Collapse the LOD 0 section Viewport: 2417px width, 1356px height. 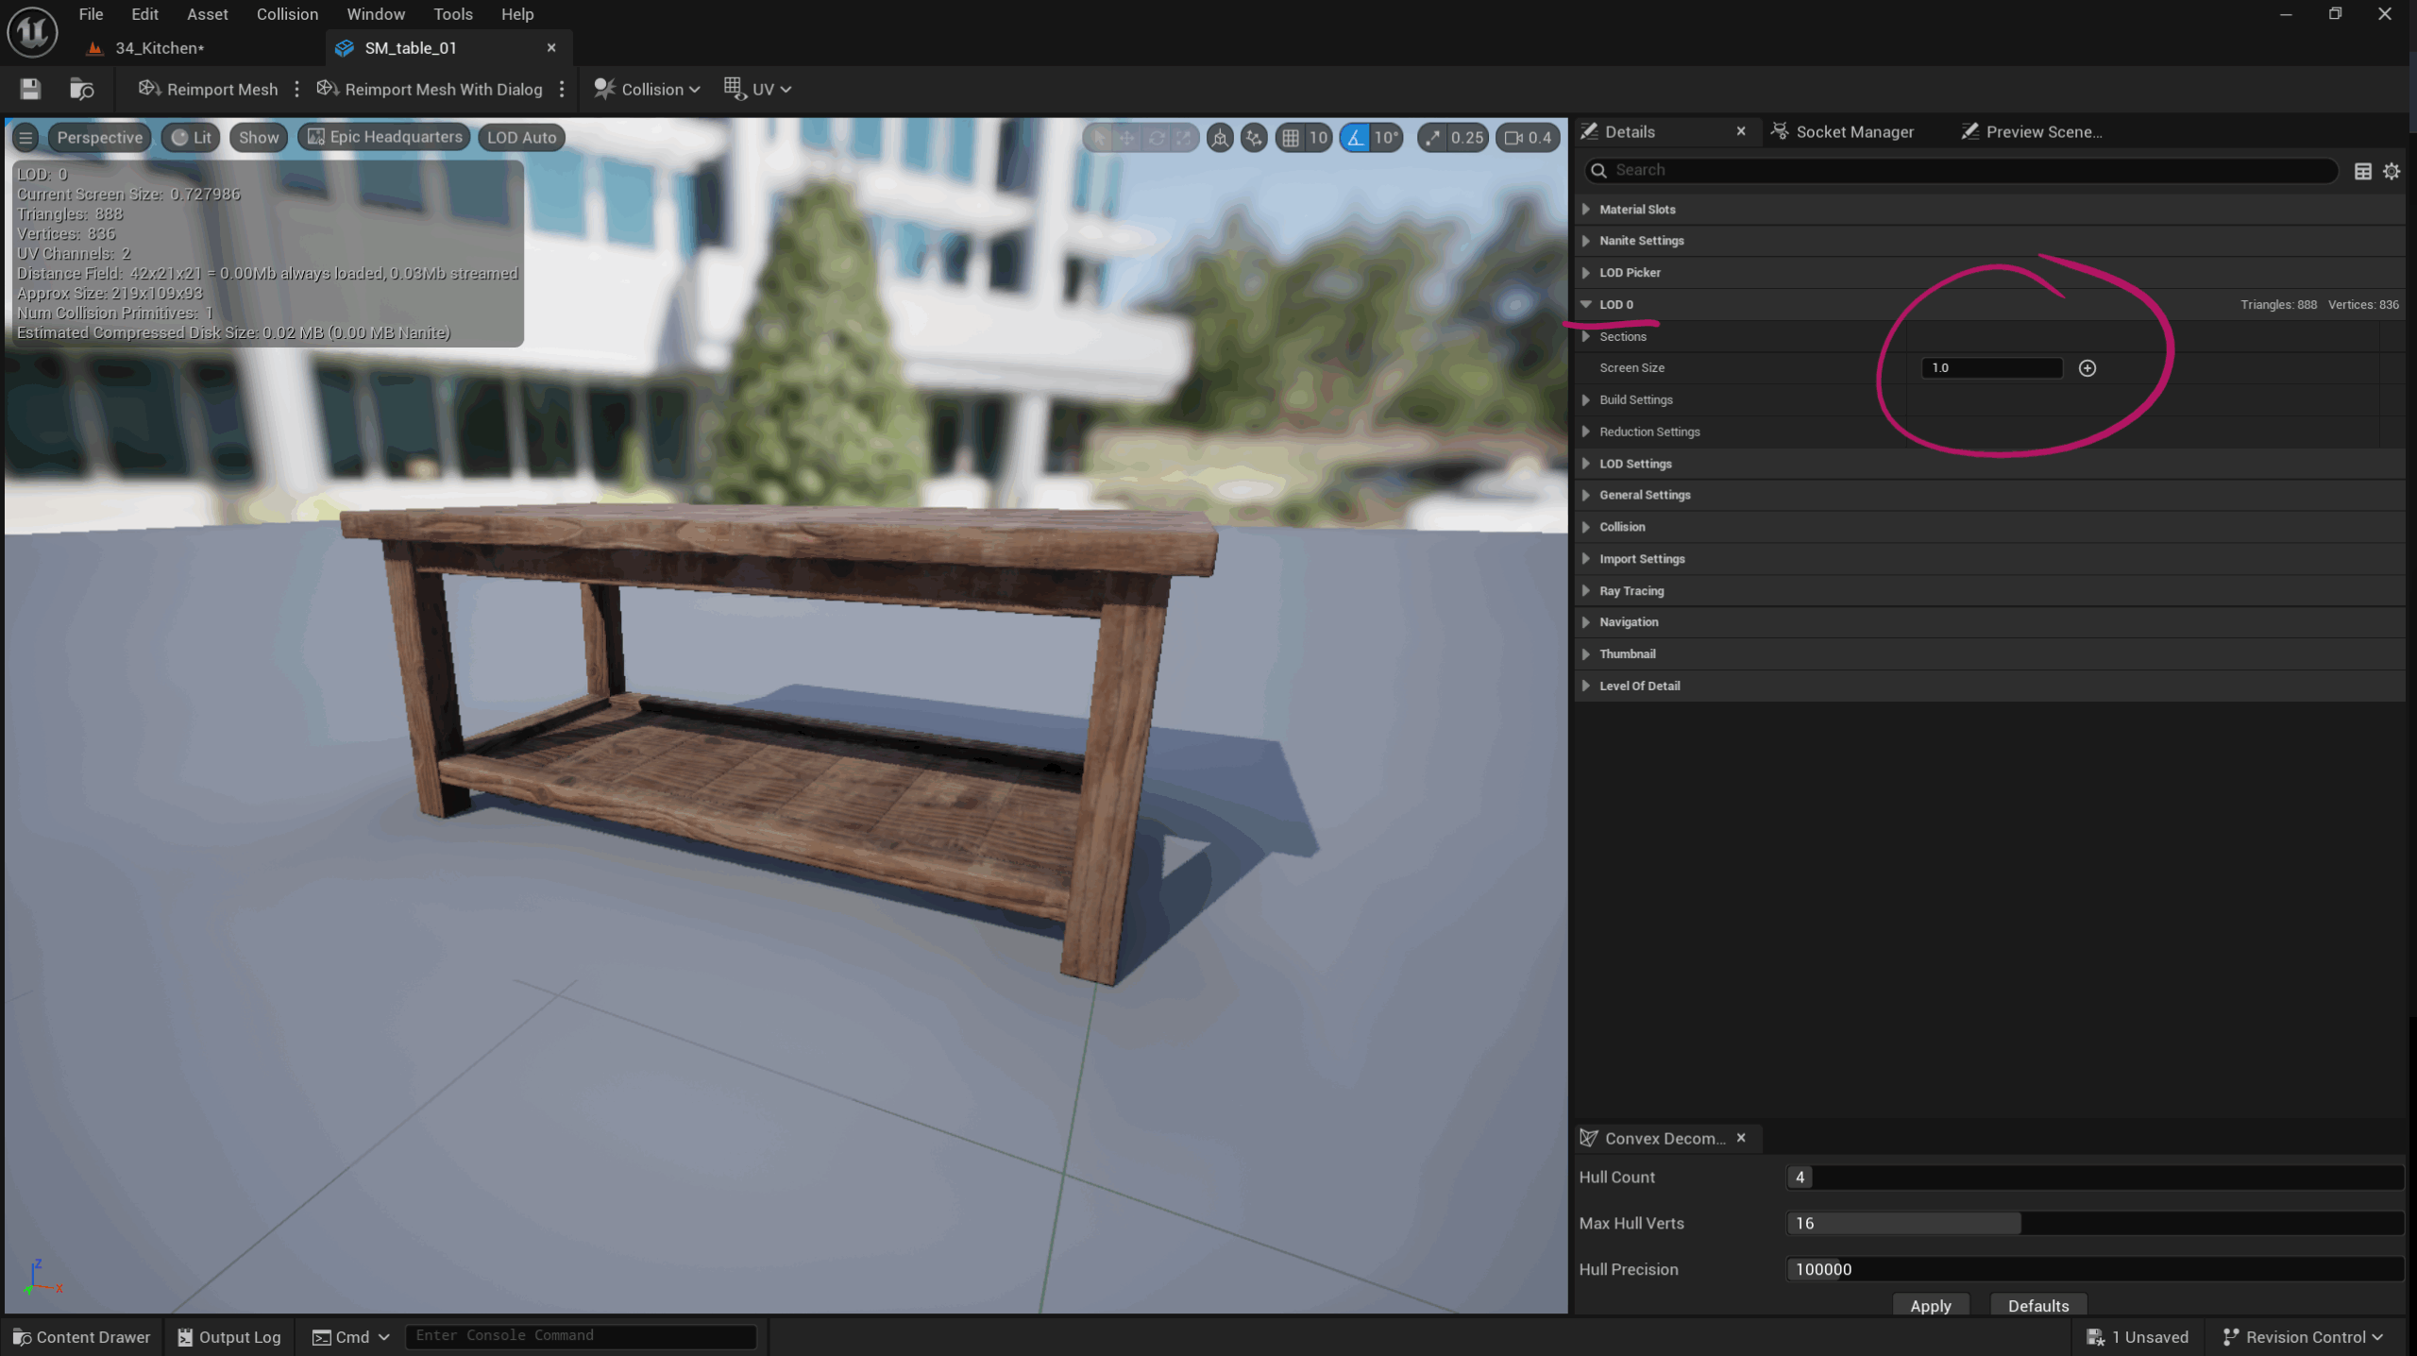point(1586,305)
